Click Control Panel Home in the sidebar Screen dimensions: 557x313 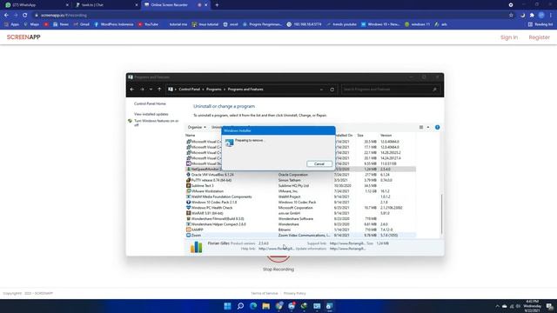click(150, 103)
